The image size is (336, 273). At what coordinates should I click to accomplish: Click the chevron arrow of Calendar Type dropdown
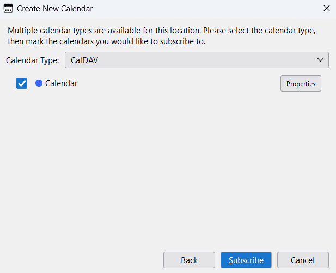click(x=320, y=60)
